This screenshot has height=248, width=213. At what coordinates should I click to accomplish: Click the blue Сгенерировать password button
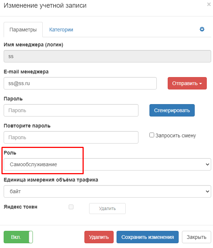(172, 110)
